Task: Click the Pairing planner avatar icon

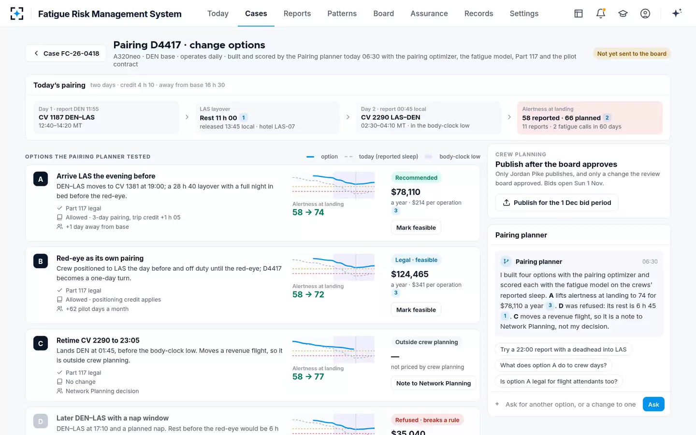Action: 506,261
